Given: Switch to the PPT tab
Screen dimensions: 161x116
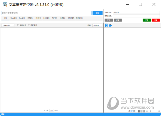Looking at the screenshot, I should pos(30,18).
